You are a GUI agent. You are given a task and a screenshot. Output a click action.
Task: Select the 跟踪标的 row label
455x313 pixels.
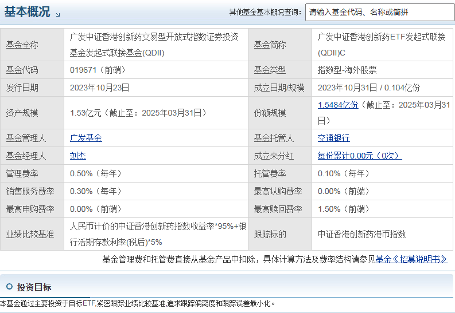click(270, 234)
